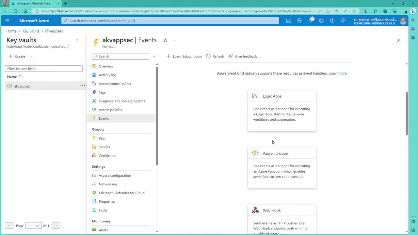Viewport: 418px width, 235px height.
Task: Select the Azure Function event handler card
Action: click(282, 168)
